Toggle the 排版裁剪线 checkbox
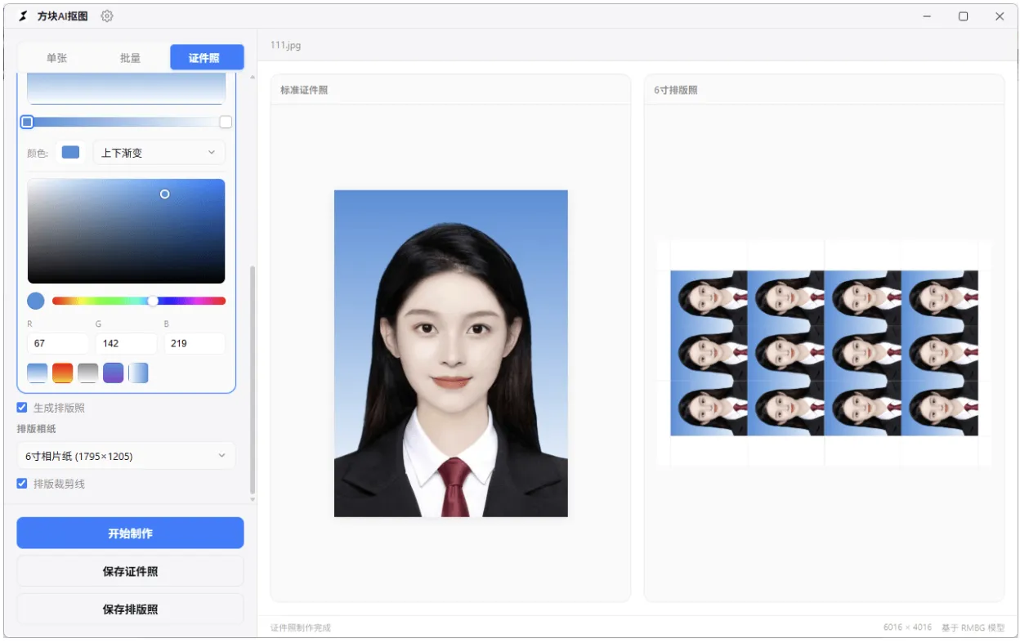Viewport: 1020px width, 643px height. [x=22, y=484]
